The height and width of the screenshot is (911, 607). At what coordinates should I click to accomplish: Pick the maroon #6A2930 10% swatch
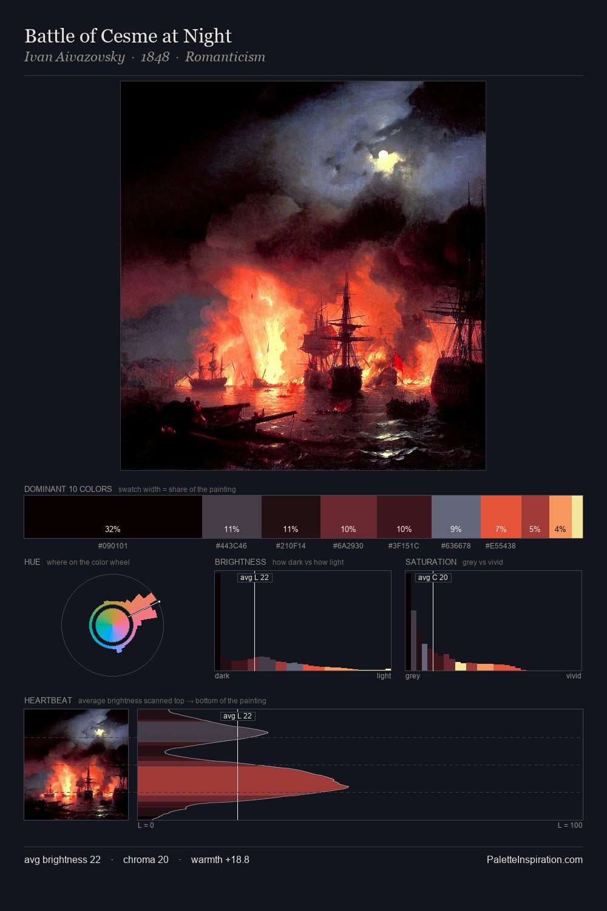click(x=348, y=517)
